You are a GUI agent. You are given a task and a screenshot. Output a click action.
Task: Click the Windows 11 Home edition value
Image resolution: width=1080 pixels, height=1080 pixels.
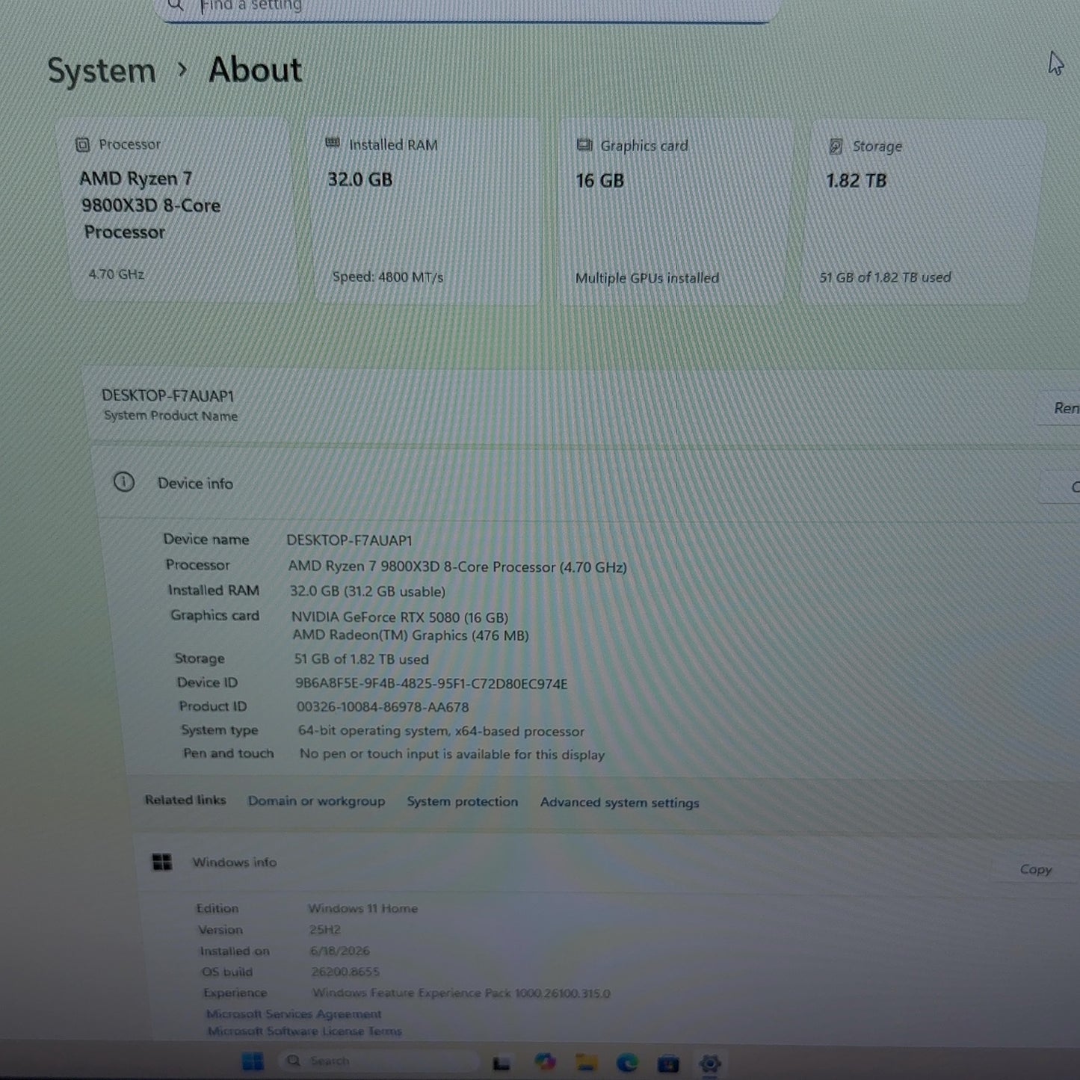[362, 908]
